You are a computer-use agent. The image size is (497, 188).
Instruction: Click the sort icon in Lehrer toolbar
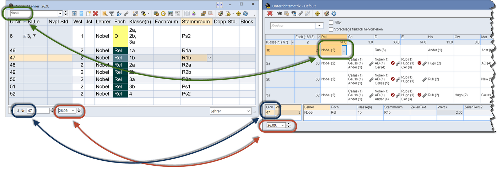point(119,13)
